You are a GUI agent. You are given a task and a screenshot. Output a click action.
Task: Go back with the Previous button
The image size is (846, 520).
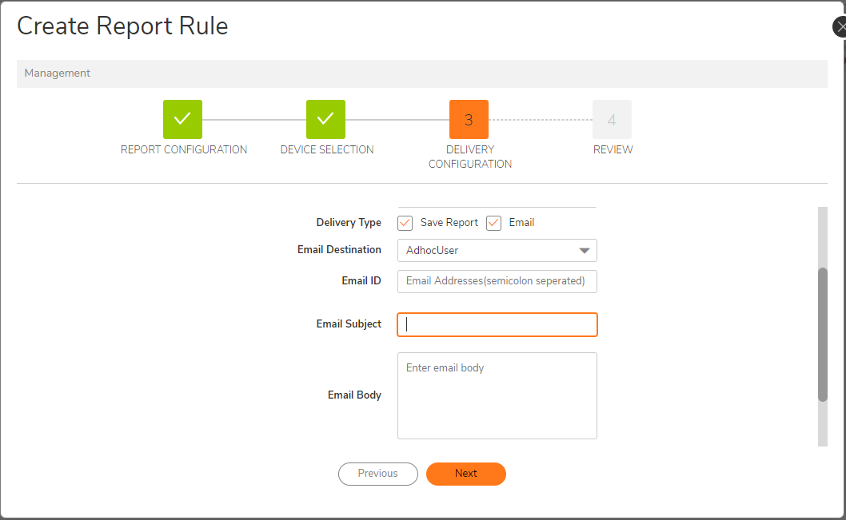pos(377,474)
